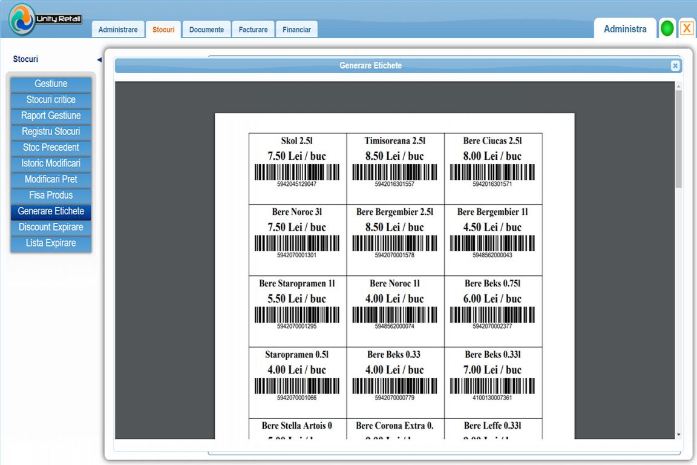Go to Modificari Pret

coord(51,179)
